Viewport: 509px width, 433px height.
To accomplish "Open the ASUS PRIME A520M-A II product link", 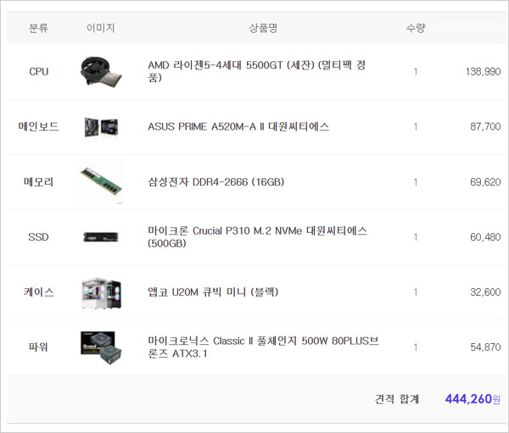I will [238, 127].
